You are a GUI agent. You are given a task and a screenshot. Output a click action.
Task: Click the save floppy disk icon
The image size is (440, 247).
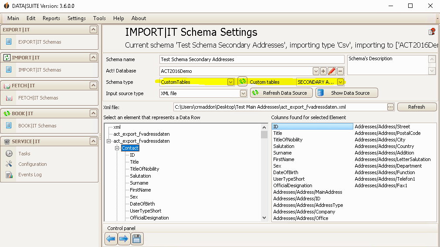coord(137,239)
